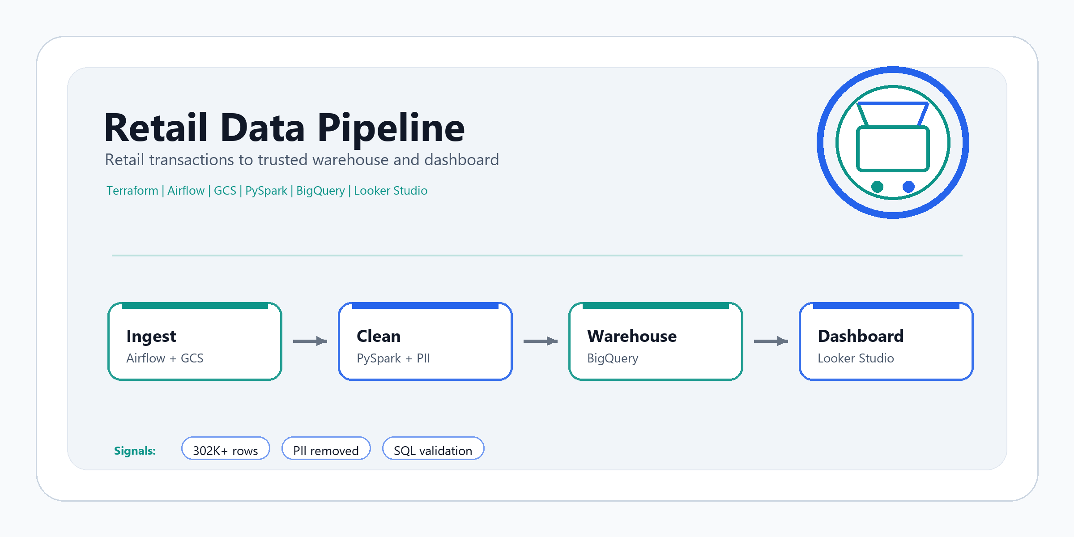Screen dimensions: 1074x537
Task: Click the Signals: label
Action: coord(135,451)
